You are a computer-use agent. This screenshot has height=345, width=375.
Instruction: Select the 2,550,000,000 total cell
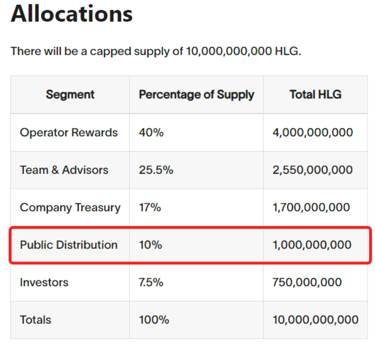click(313, 170)
